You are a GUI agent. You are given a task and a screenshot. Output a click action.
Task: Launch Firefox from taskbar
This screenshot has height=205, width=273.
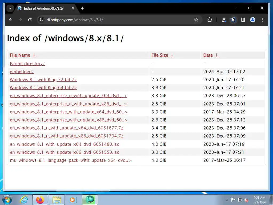coord(40,200)
